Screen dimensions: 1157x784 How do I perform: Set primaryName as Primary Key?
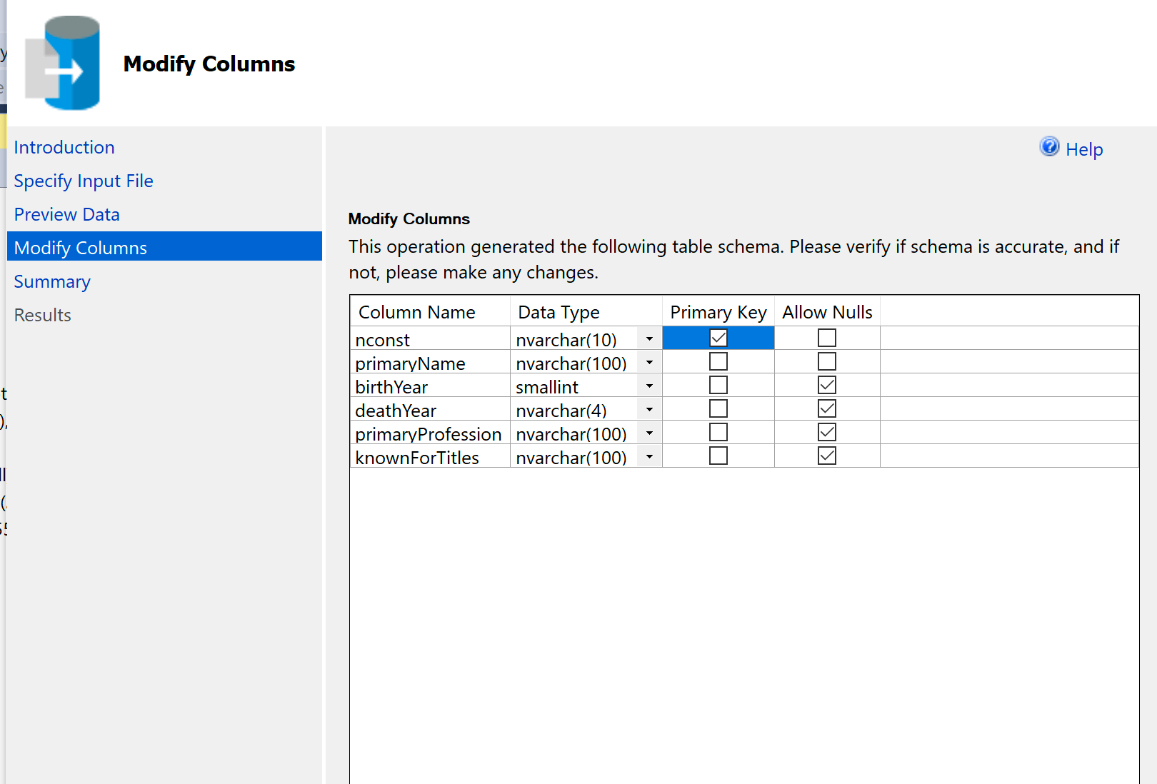(718, 361)
